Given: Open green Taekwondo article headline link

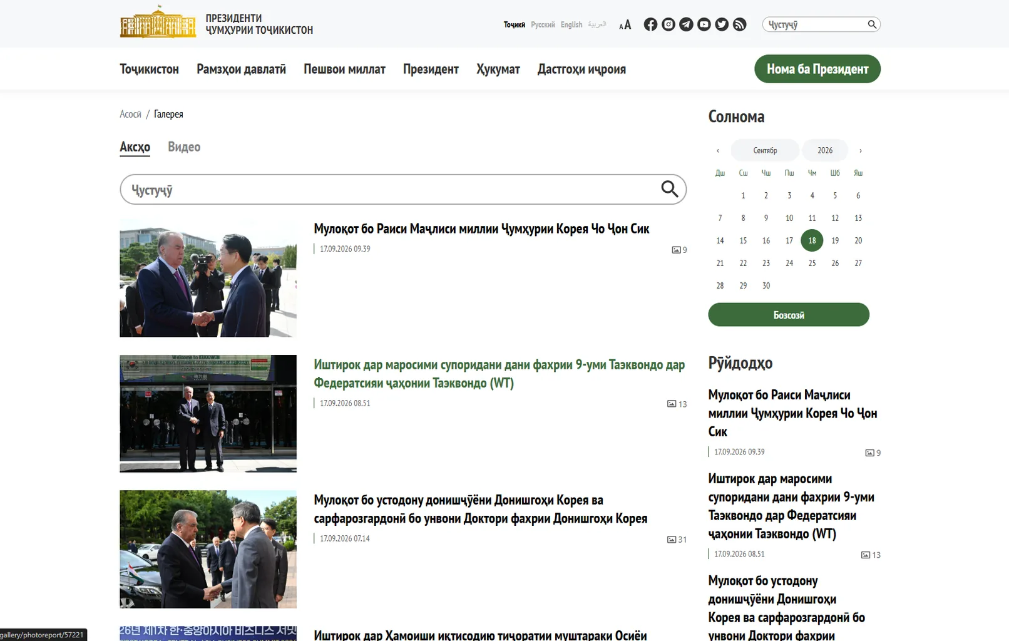Looking at the screenshot, I should pyautogui.click(x=499, y=374).
